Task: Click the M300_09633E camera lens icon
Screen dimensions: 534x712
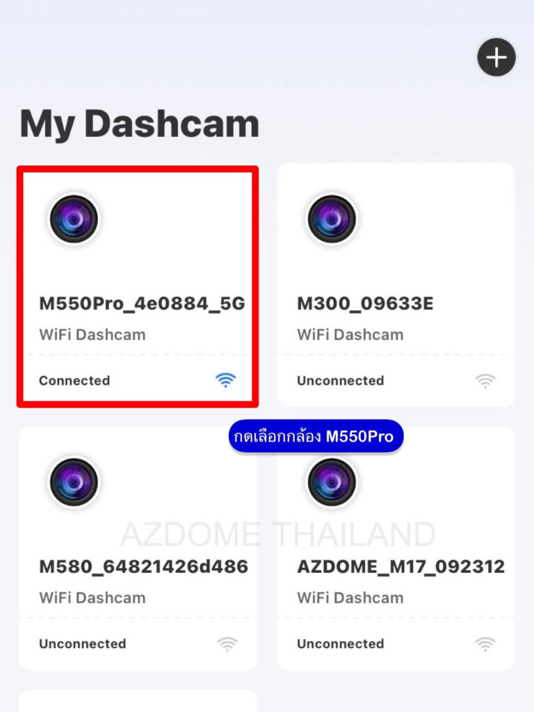Action: (332, 219)
